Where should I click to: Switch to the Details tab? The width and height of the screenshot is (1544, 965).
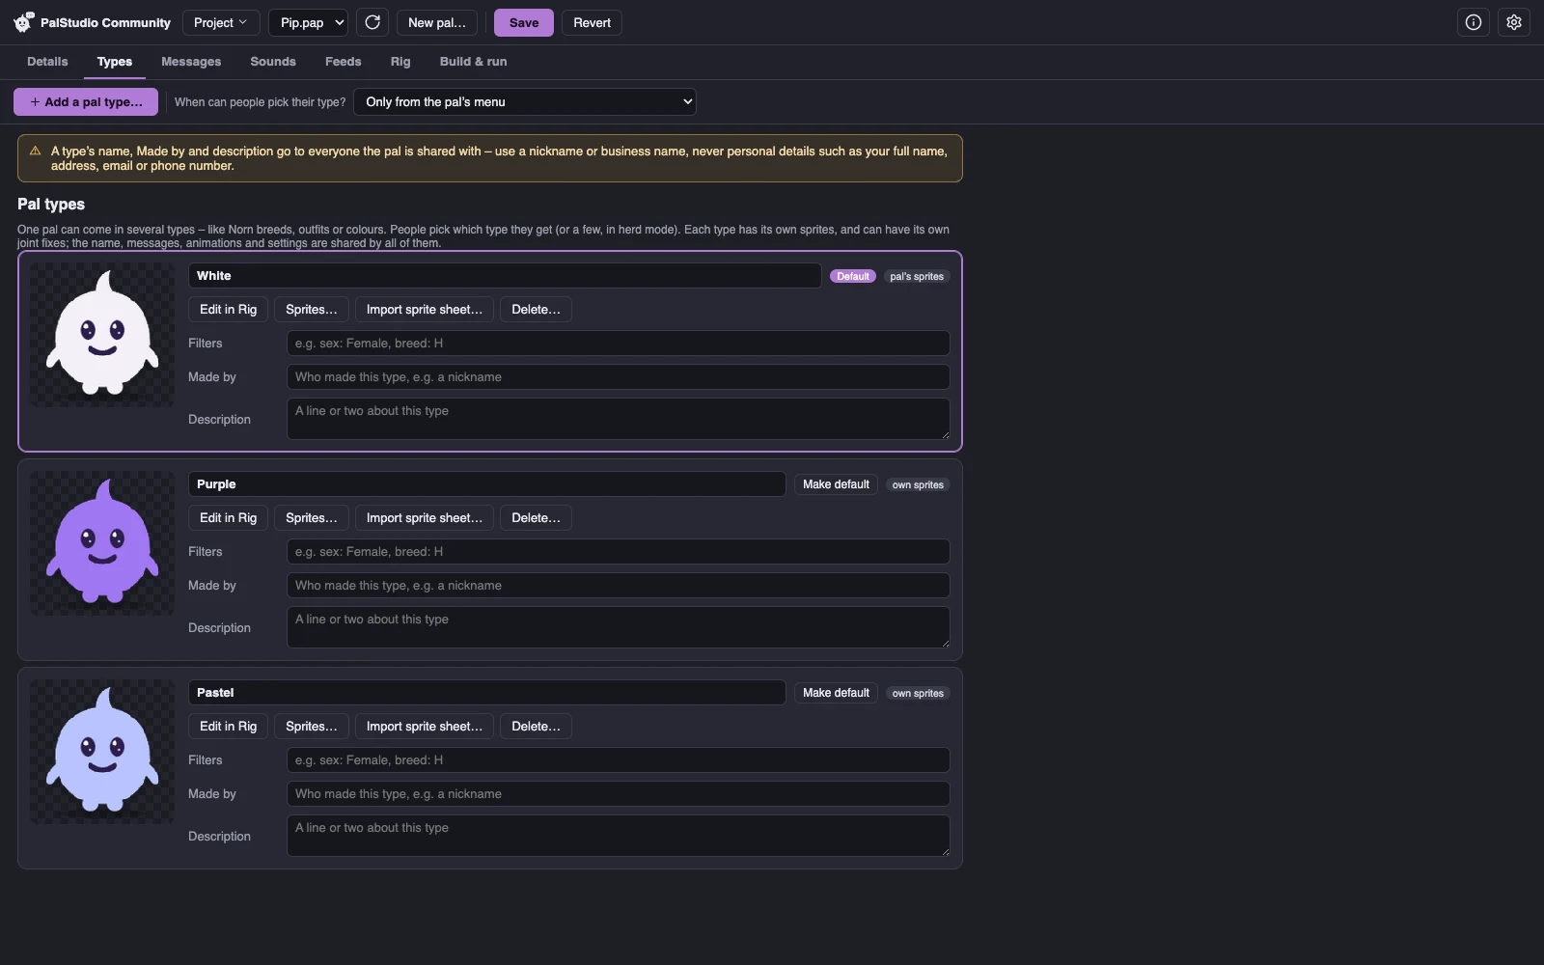[47, 62]
